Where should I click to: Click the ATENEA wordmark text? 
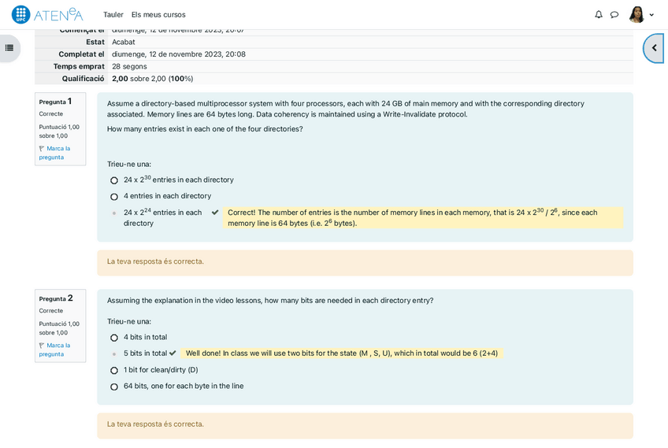coord(58,15)
